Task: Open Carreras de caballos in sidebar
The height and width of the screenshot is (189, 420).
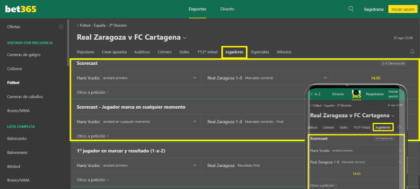Action: [25, 97]
